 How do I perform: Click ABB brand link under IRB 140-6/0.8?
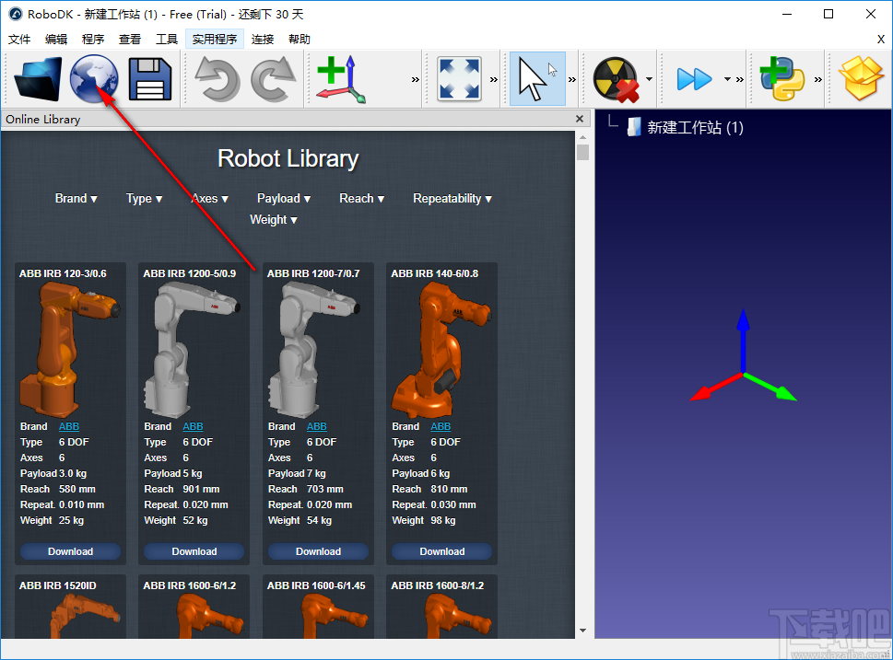coord(441,426)
